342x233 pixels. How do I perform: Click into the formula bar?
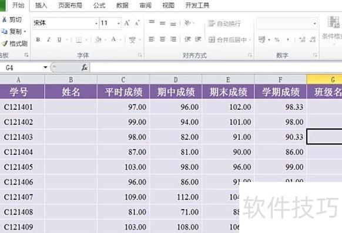point(216,67)
